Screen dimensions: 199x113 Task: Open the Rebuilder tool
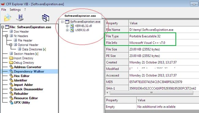tap(21, 94)
